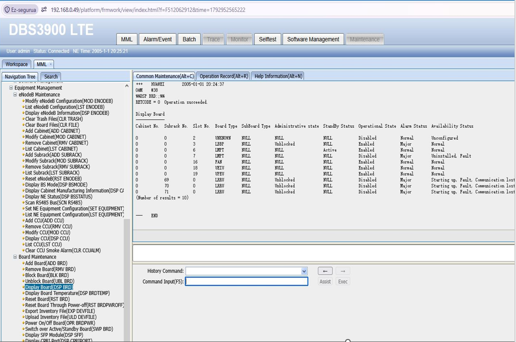Focus the Command Input(F5) field
The height and width of the screenshot is (342, 516).
247,281
